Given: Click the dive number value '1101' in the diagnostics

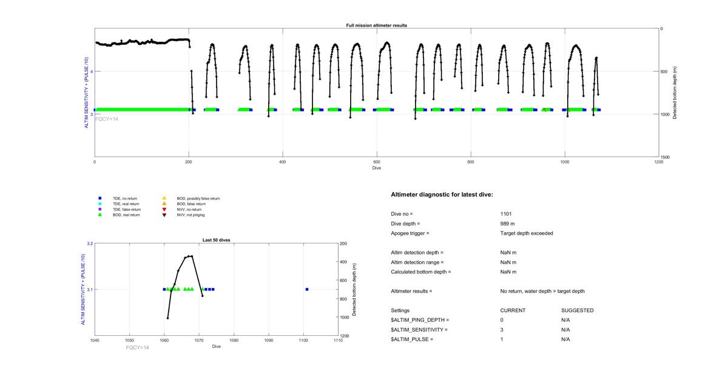Looking at the screenshot, I should click(x=506, y=214).
